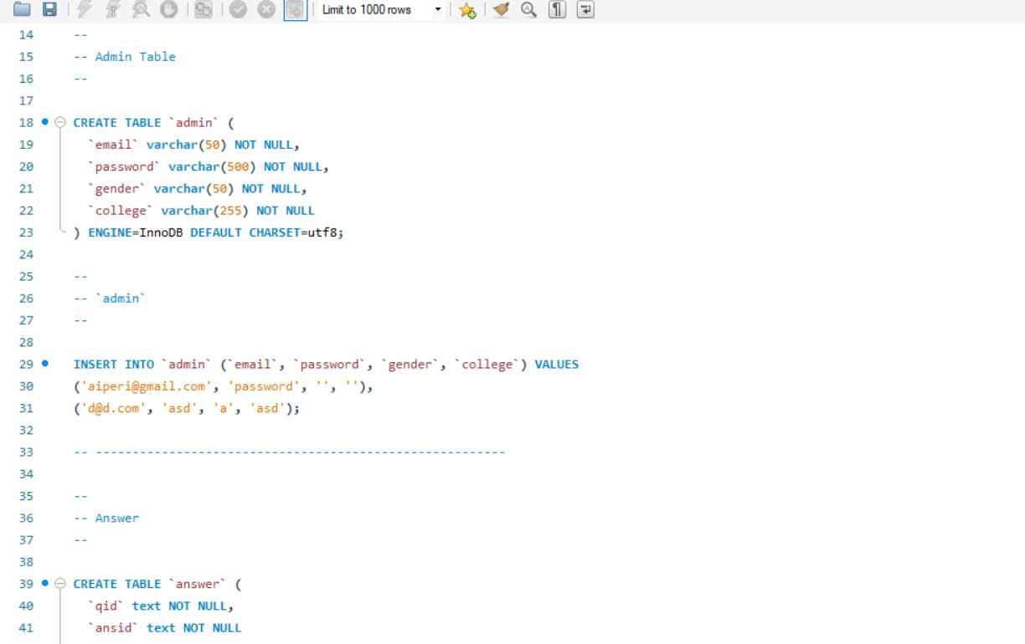Viewport: 1025px width, 644px height.
Task: Click the ENGINE=InnoDB DEFAULT CHARSET line
Action: (x=209, y=233)
